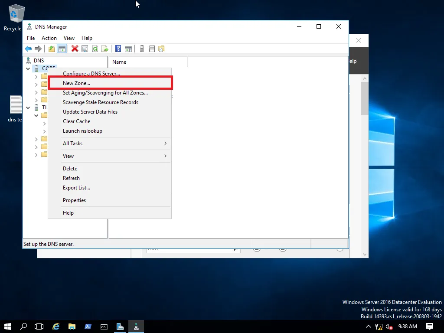Click the Refresh toolbar icon
Screen dimensions: 444x333
(95, 49)
